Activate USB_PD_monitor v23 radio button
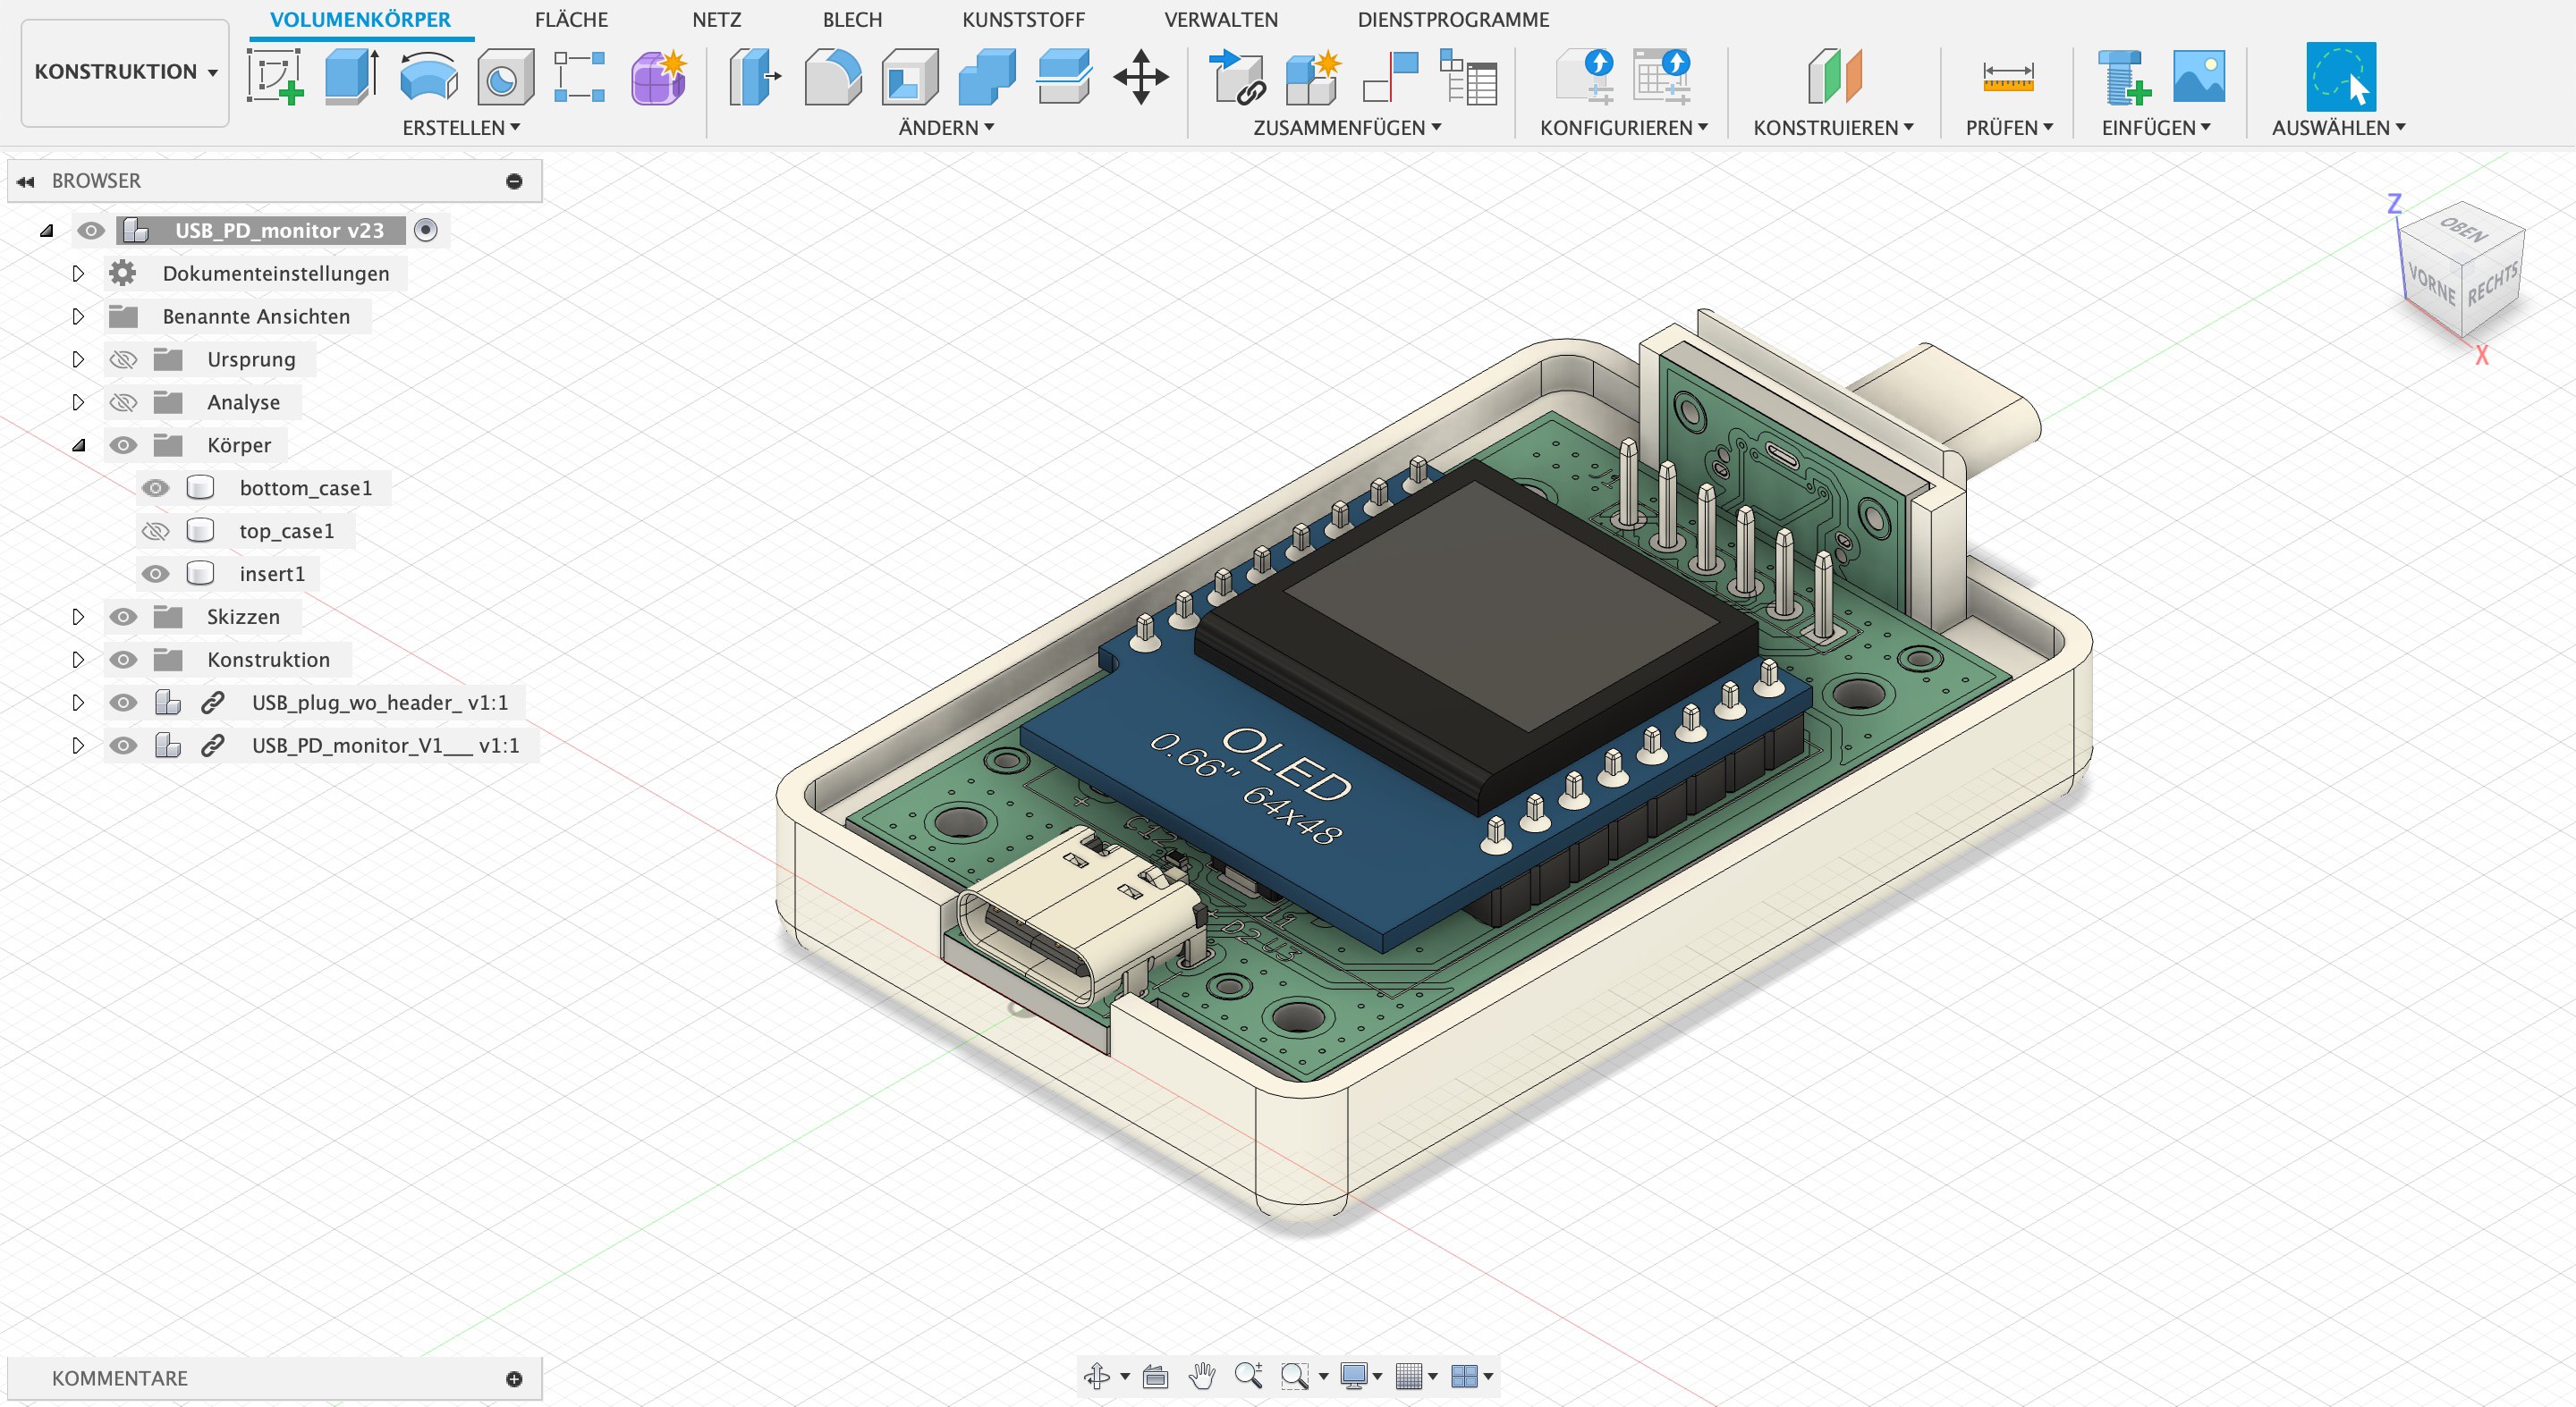Image resolution: width=2576 pixels, height=1407 pixels. click(x=426, y=231)
